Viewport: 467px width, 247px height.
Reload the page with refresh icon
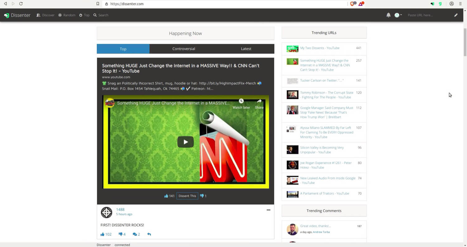pos(21,4)
